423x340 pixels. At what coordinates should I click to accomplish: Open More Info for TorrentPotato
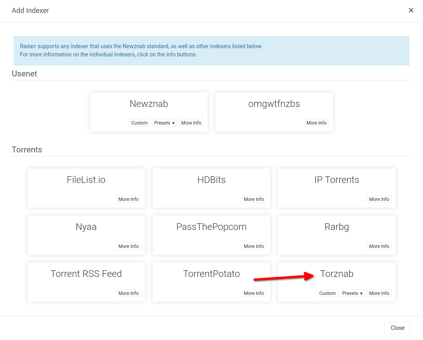254,293
